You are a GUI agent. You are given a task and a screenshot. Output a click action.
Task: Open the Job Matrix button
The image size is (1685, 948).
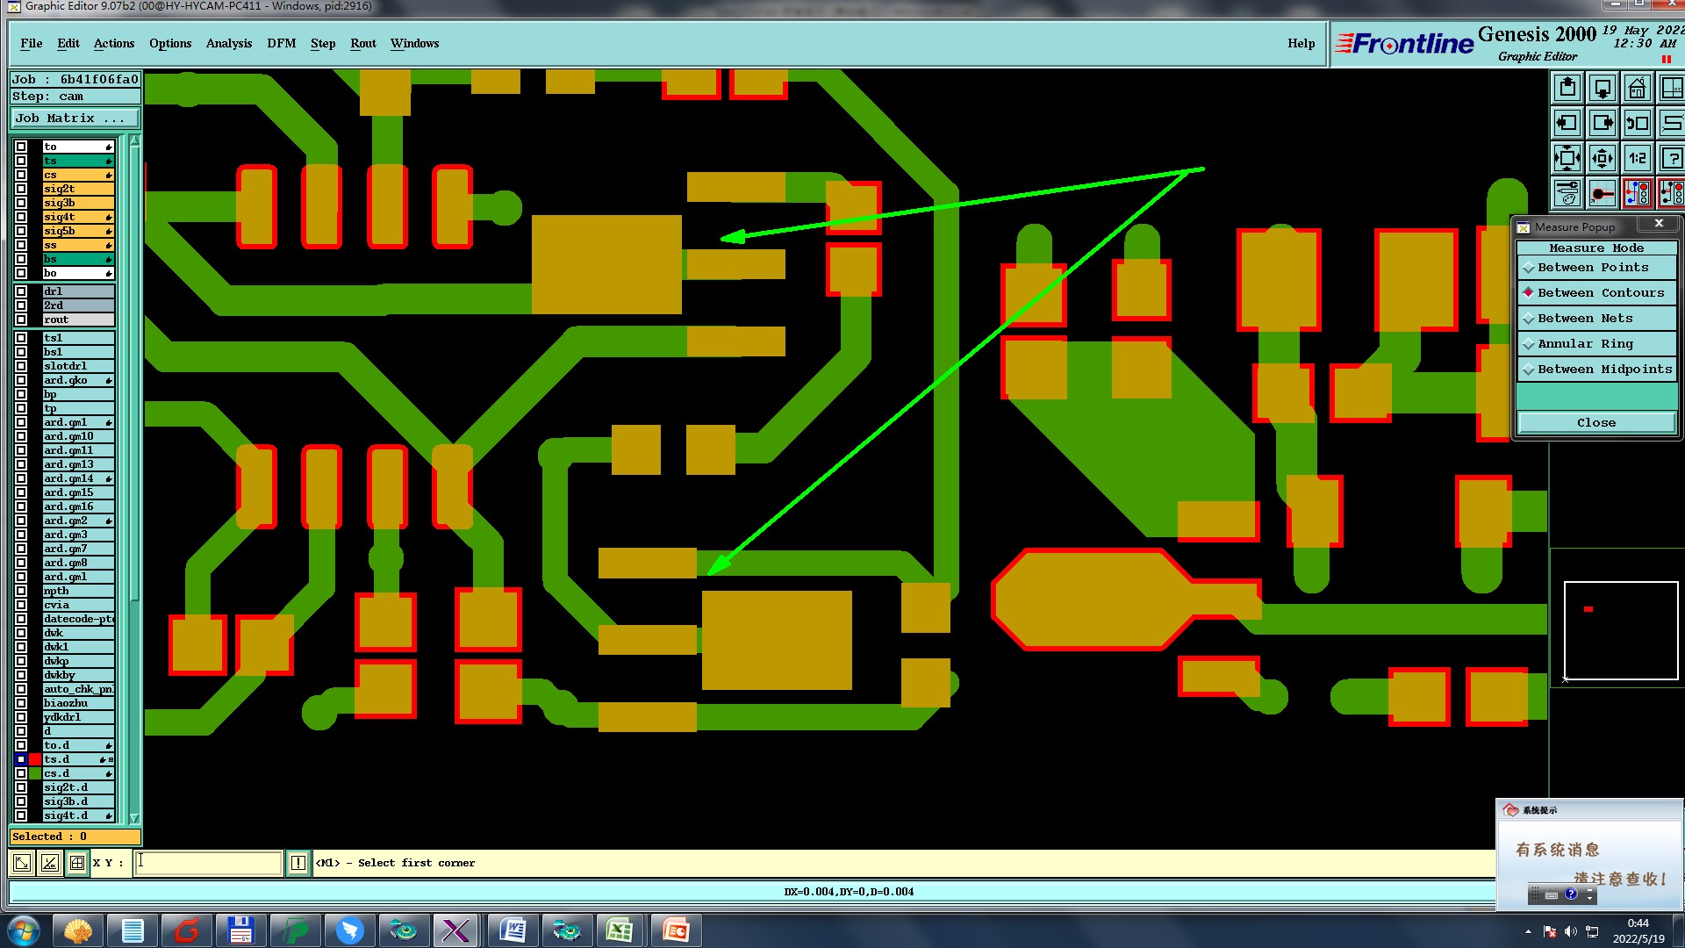(x=74, y=118)
